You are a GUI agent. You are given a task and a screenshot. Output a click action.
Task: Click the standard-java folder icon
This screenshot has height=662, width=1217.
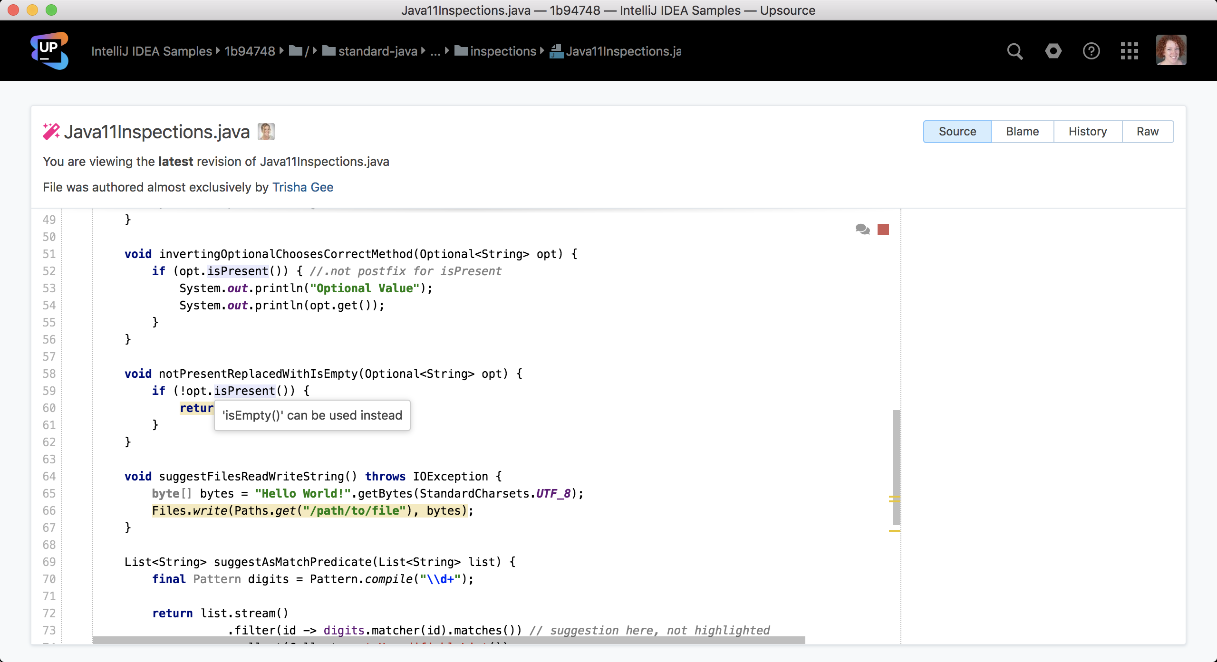click(329, 50)
